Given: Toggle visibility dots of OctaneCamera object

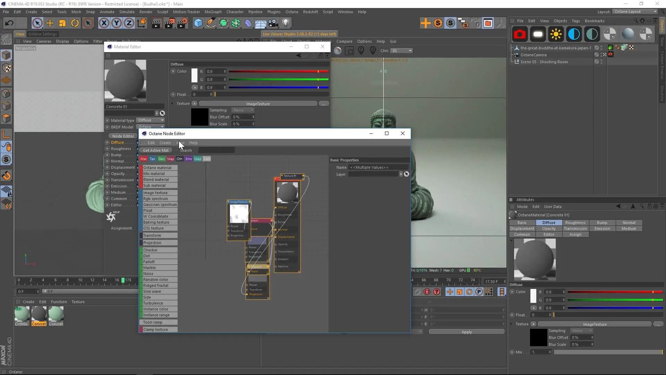Looking at the screenshot, I should 601,55.
